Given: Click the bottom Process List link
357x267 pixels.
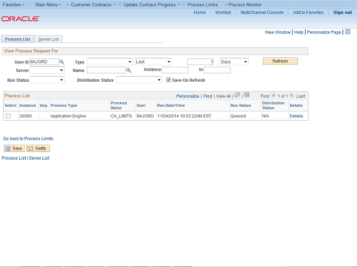Looking at the screenshot, I should click(13, 158).
